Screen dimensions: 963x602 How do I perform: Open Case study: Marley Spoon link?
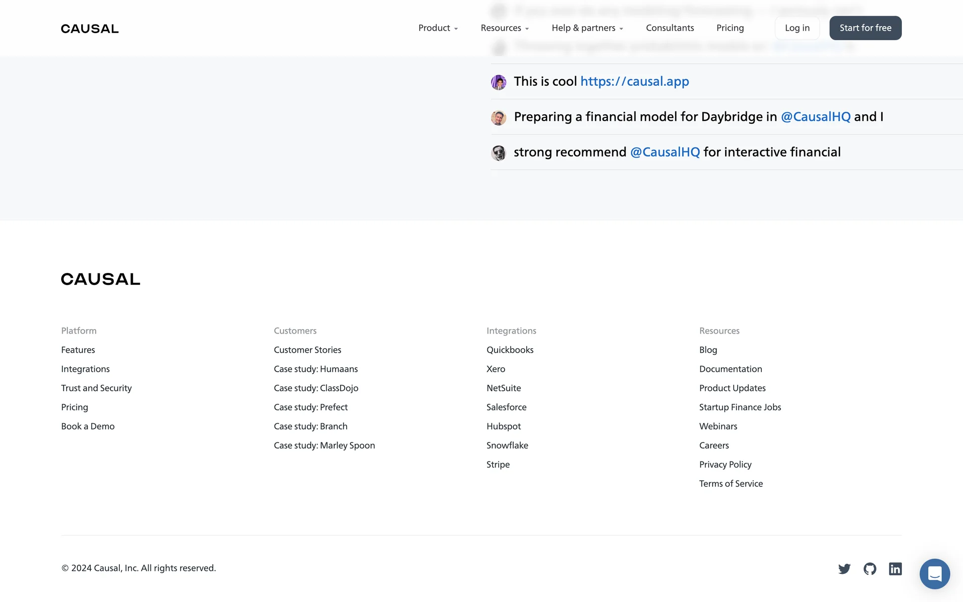coord(324,445)
